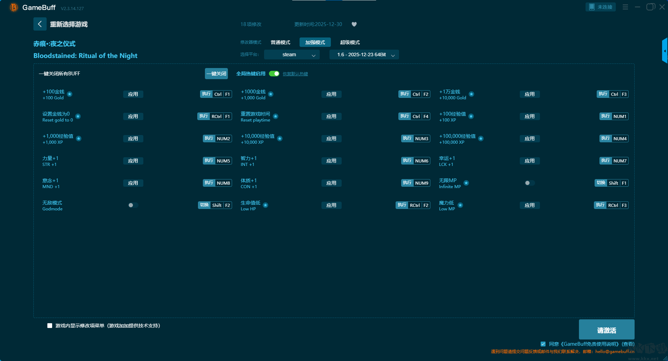Viewport: 668px width, 361px height.
Task: Click the back arrow to reselect game
Action: [x=40, y=24]
